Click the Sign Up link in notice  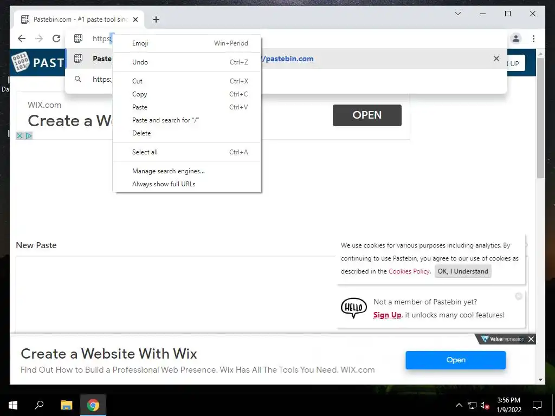pyautogui.click(x=387, y=315)
